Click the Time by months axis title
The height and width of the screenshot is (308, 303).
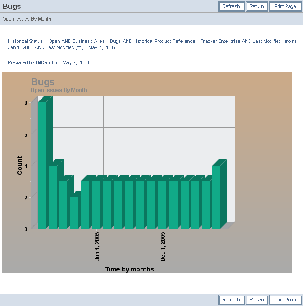pyautogui.click(x=129, y=269)
